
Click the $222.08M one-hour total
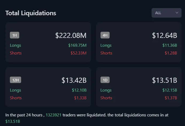[x=71, y=35]
